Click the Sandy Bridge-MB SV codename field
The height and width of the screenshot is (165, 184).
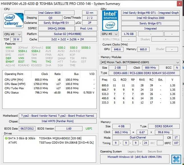coord(56,23)
